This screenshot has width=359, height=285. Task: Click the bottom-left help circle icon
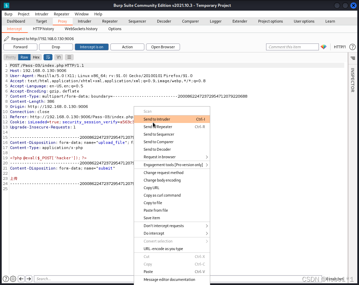pyautogui.click(x=6, y=279)
